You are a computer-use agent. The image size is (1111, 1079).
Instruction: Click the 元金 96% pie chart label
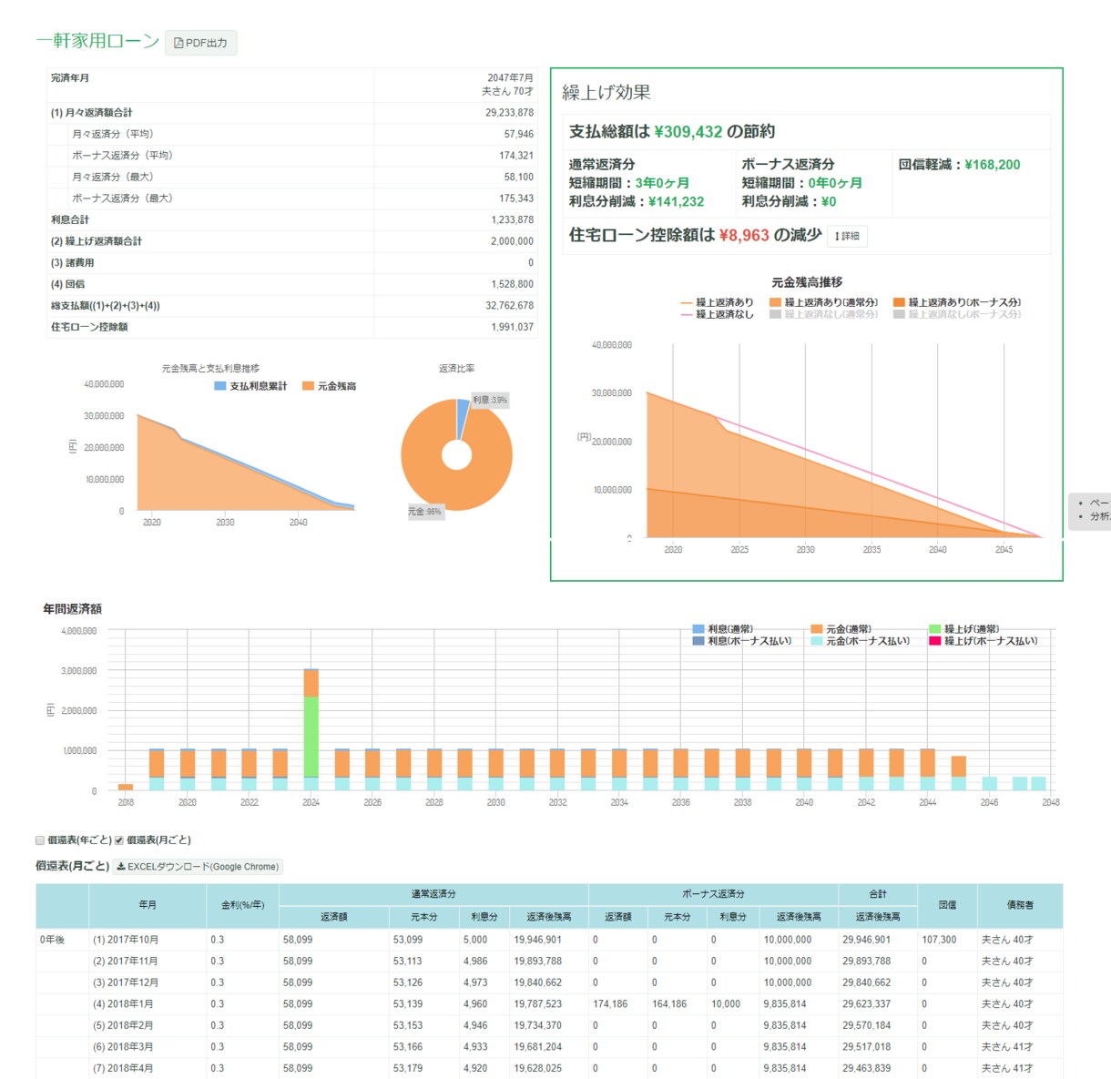425,512
